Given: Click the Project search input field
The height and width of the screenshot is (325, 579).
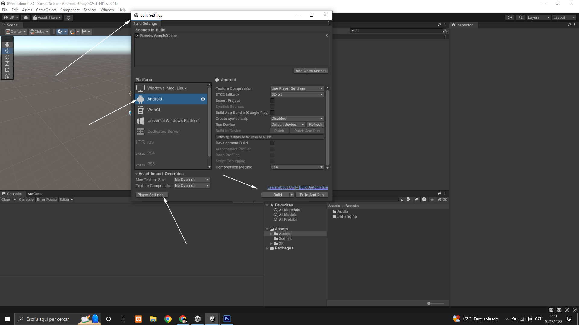Looking at the screenshot, I should [x=365, y=200].
